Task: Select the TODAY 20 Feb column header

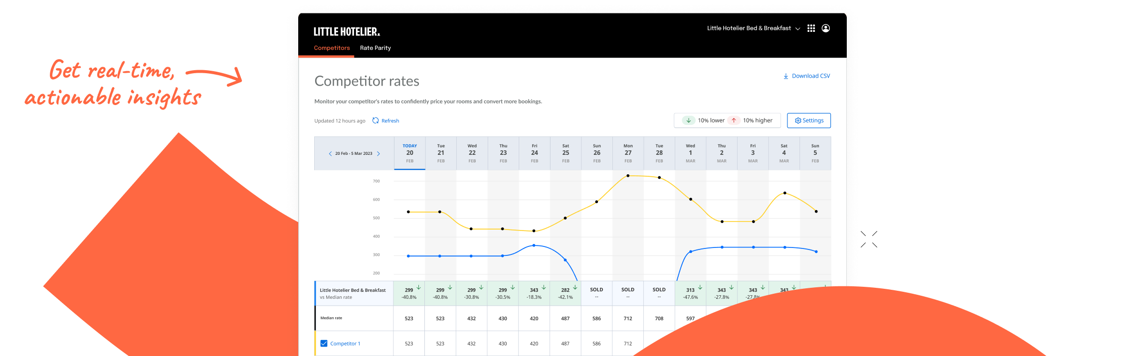Action: click(409, 153)
